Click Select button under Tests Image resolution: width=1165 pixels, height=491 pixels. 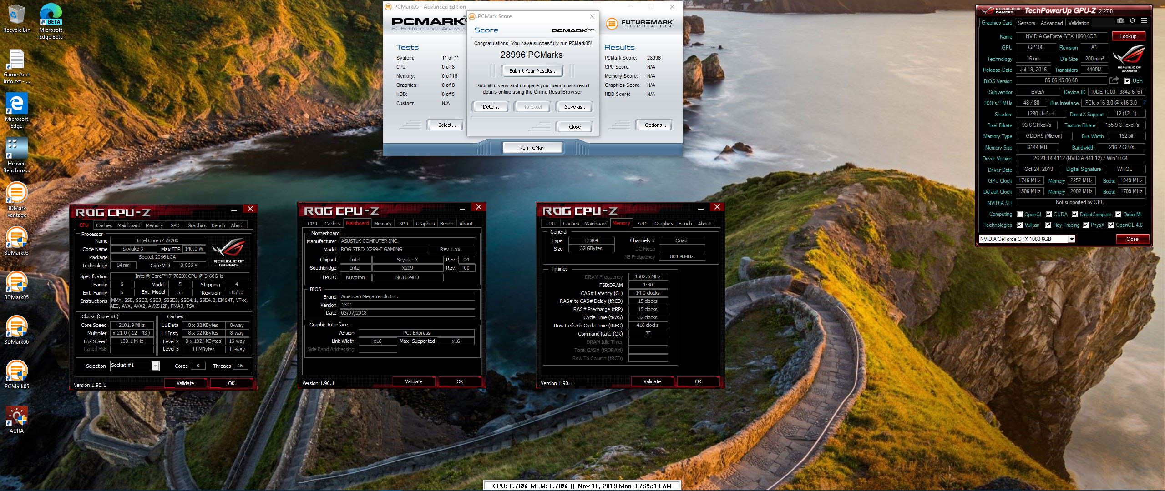click(x=447, y=125)
